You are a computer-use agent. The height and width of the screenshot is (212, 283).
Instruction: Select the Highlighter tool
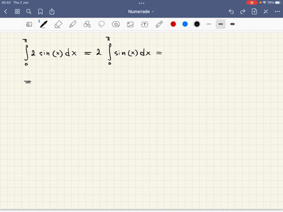coord(73,24)
